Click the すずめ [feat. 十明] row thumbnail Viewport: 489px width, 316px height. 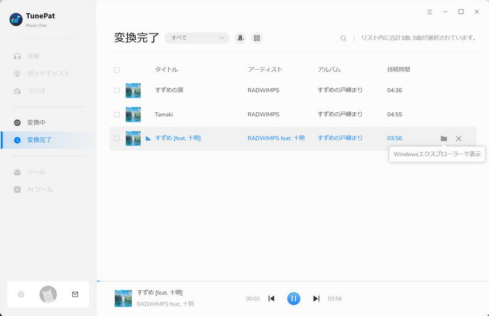(133, 138)
